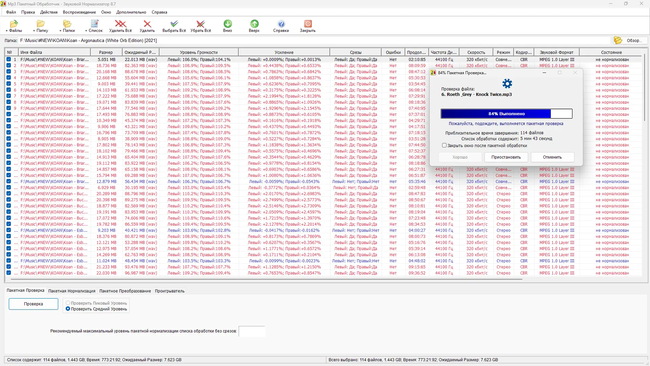650x366 pixels.
Task: Open help via the 'Справка' toolbar icon
Action: [281, 24]
